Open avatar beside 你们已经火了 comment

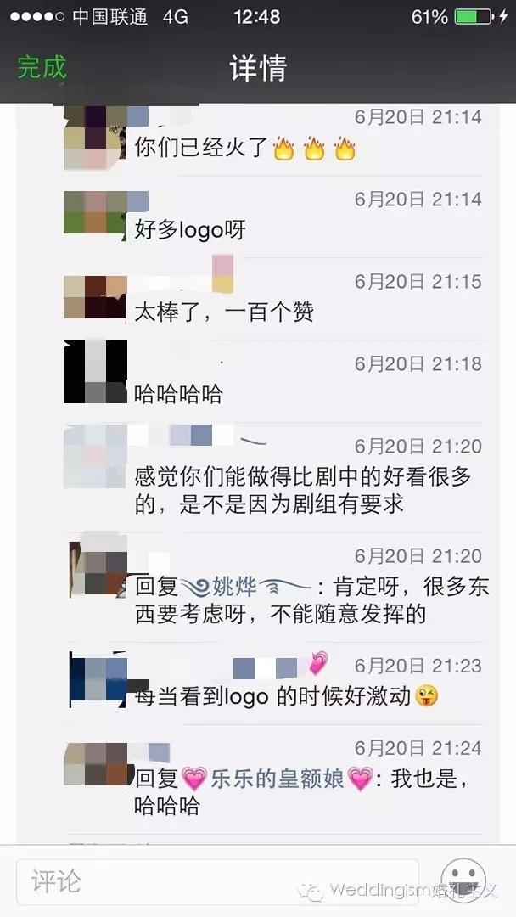pyautogui.click(x=95, y=138)
